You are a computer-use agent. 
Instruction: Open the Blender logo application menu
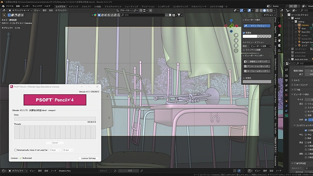3,7
